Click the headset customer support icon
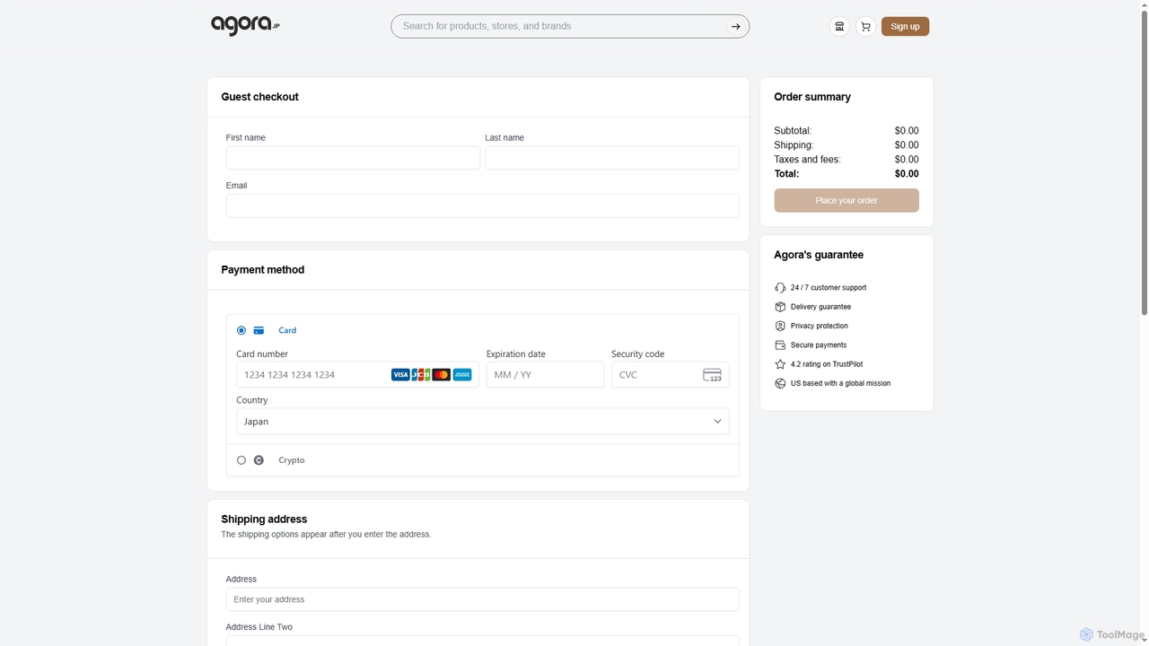Viewport: 1149px width, 646px height. 780,288
